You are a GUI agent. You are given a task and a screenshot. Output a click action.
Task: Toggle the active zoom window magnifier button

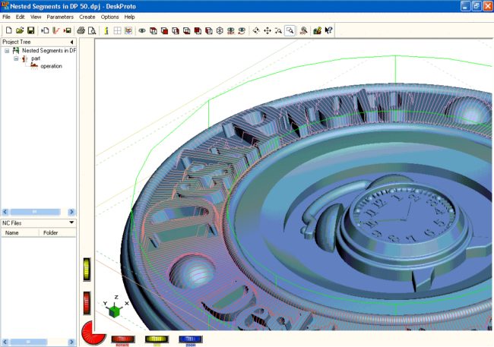point(290,30)
